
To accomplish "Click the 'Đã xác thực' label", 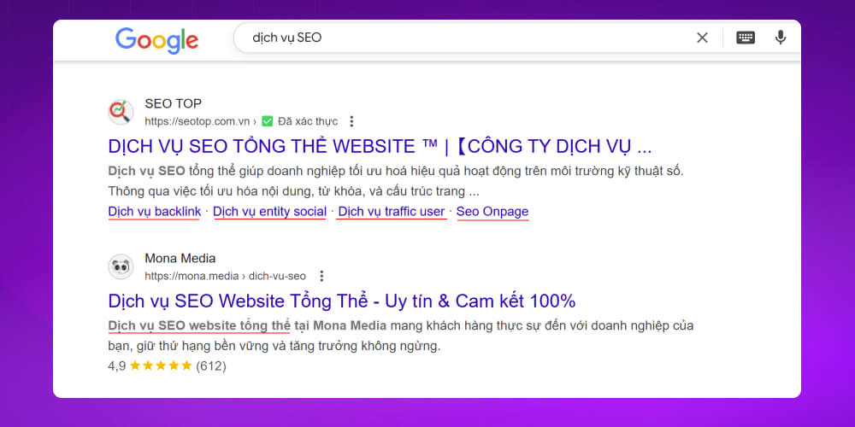I will tap(308, 121).
